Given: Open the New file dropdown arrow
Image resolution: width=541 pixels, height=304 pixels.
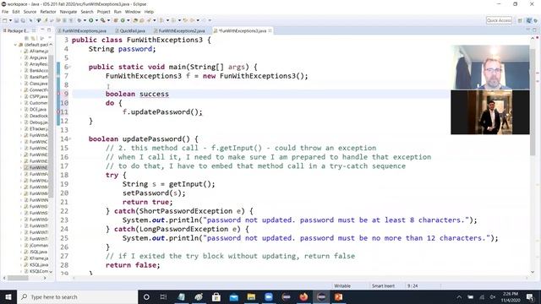Looking at the screenshot, I should pyautogui.click(x=10, y=20).
